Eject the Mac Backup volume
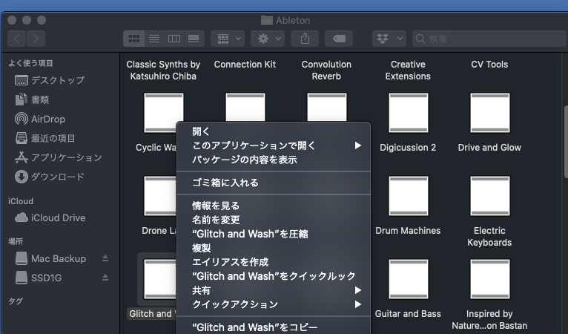 tap(105, 258)
